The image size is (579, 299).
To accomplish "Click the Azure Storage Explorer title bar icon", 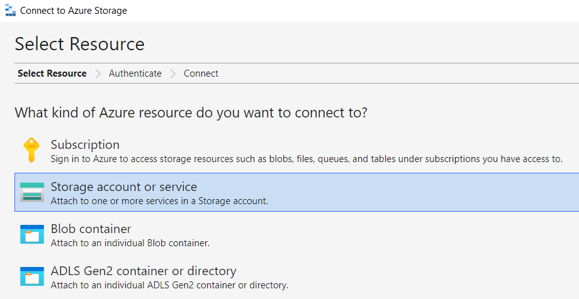I will (x=10, y=10).
